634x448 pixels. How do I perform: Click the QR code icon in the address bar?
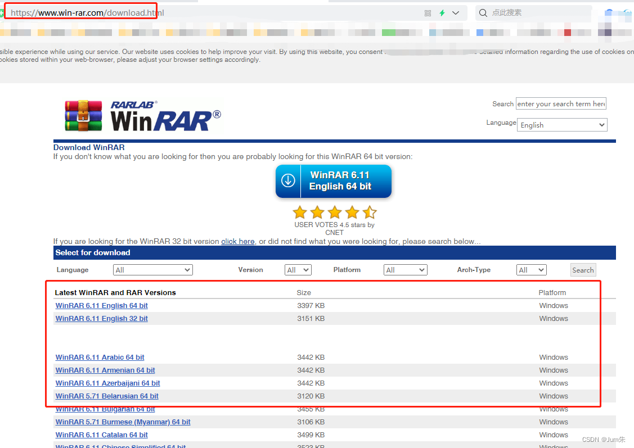428,13
